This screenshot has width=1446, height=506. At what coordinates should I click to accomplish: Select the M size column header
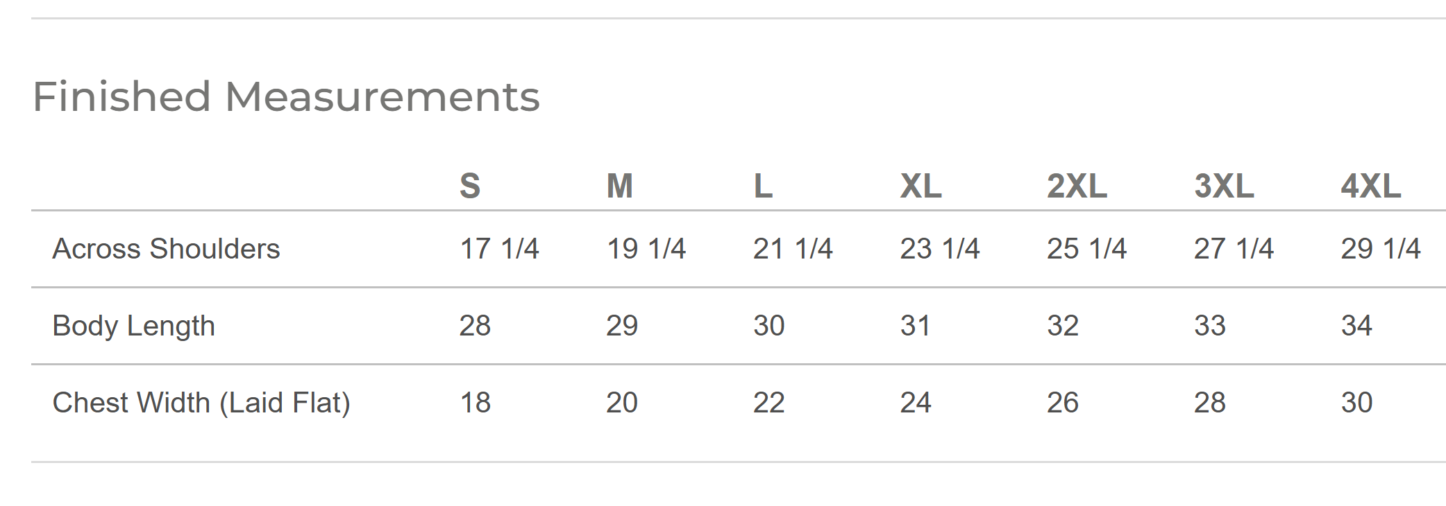[620, 186]
